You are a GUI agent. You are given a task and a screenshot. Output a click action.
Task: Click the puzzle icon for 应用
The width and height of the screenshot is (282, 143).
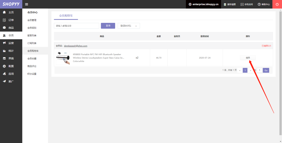point(4,74)
